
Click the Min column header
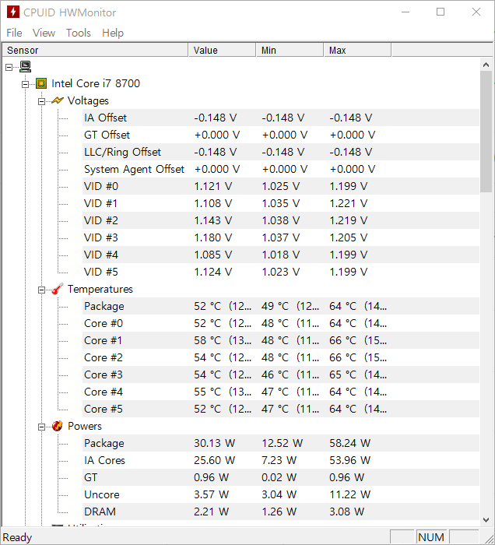click(x=290, y=50)
